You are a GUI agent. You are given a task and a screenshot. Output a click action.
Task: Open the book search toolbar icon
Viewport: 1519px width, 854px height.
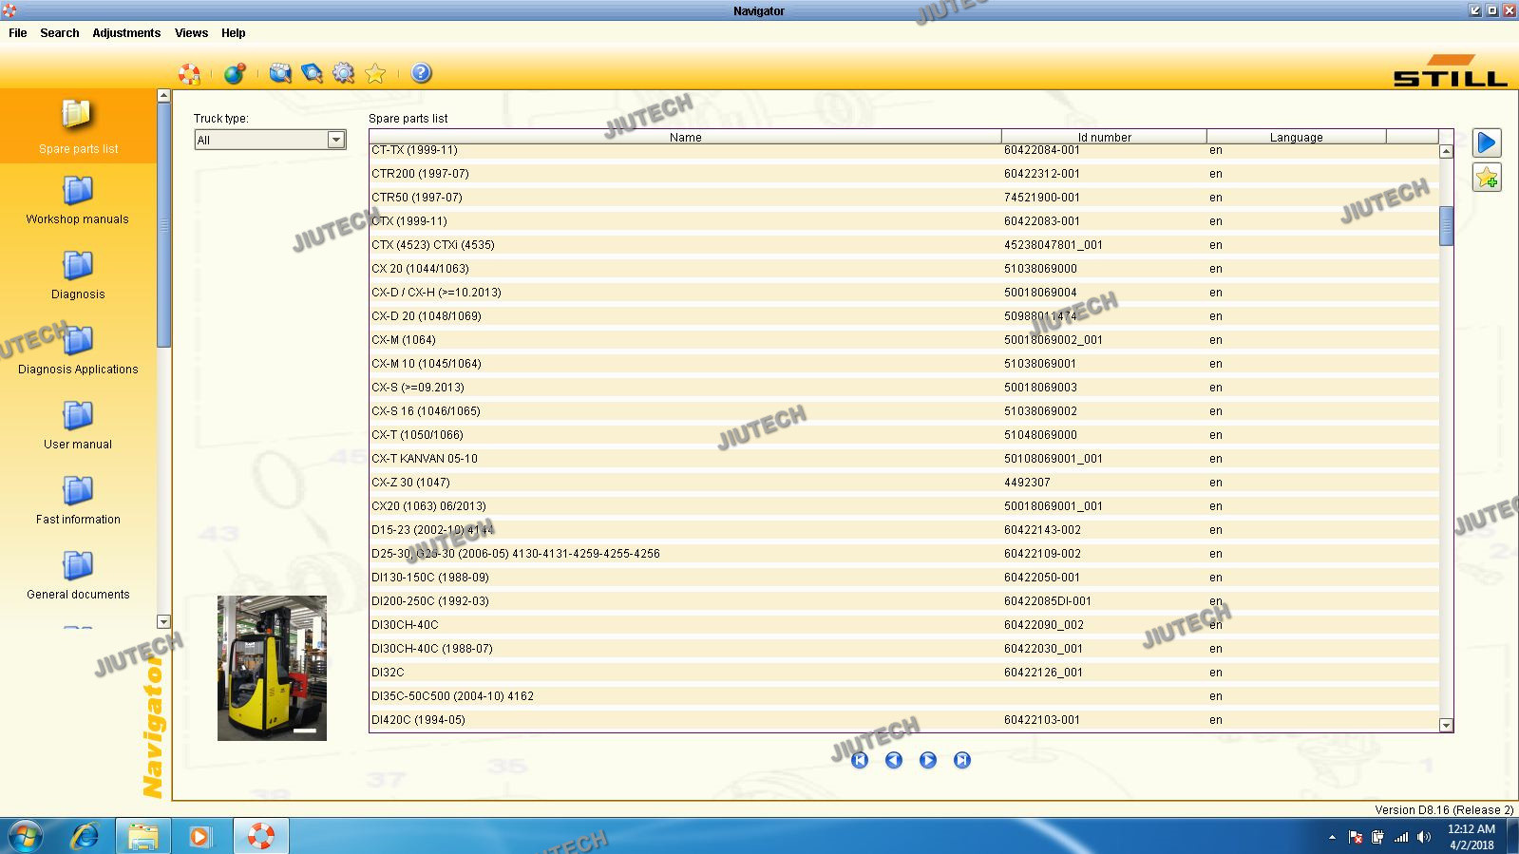click(312, 73)
